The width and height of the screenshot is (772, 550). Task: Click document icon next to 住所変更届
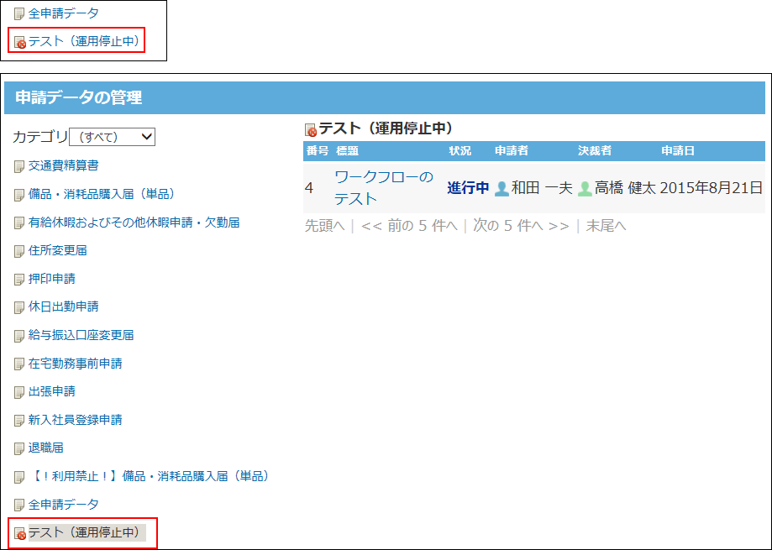pyautogui.click(x=19, y=251)
